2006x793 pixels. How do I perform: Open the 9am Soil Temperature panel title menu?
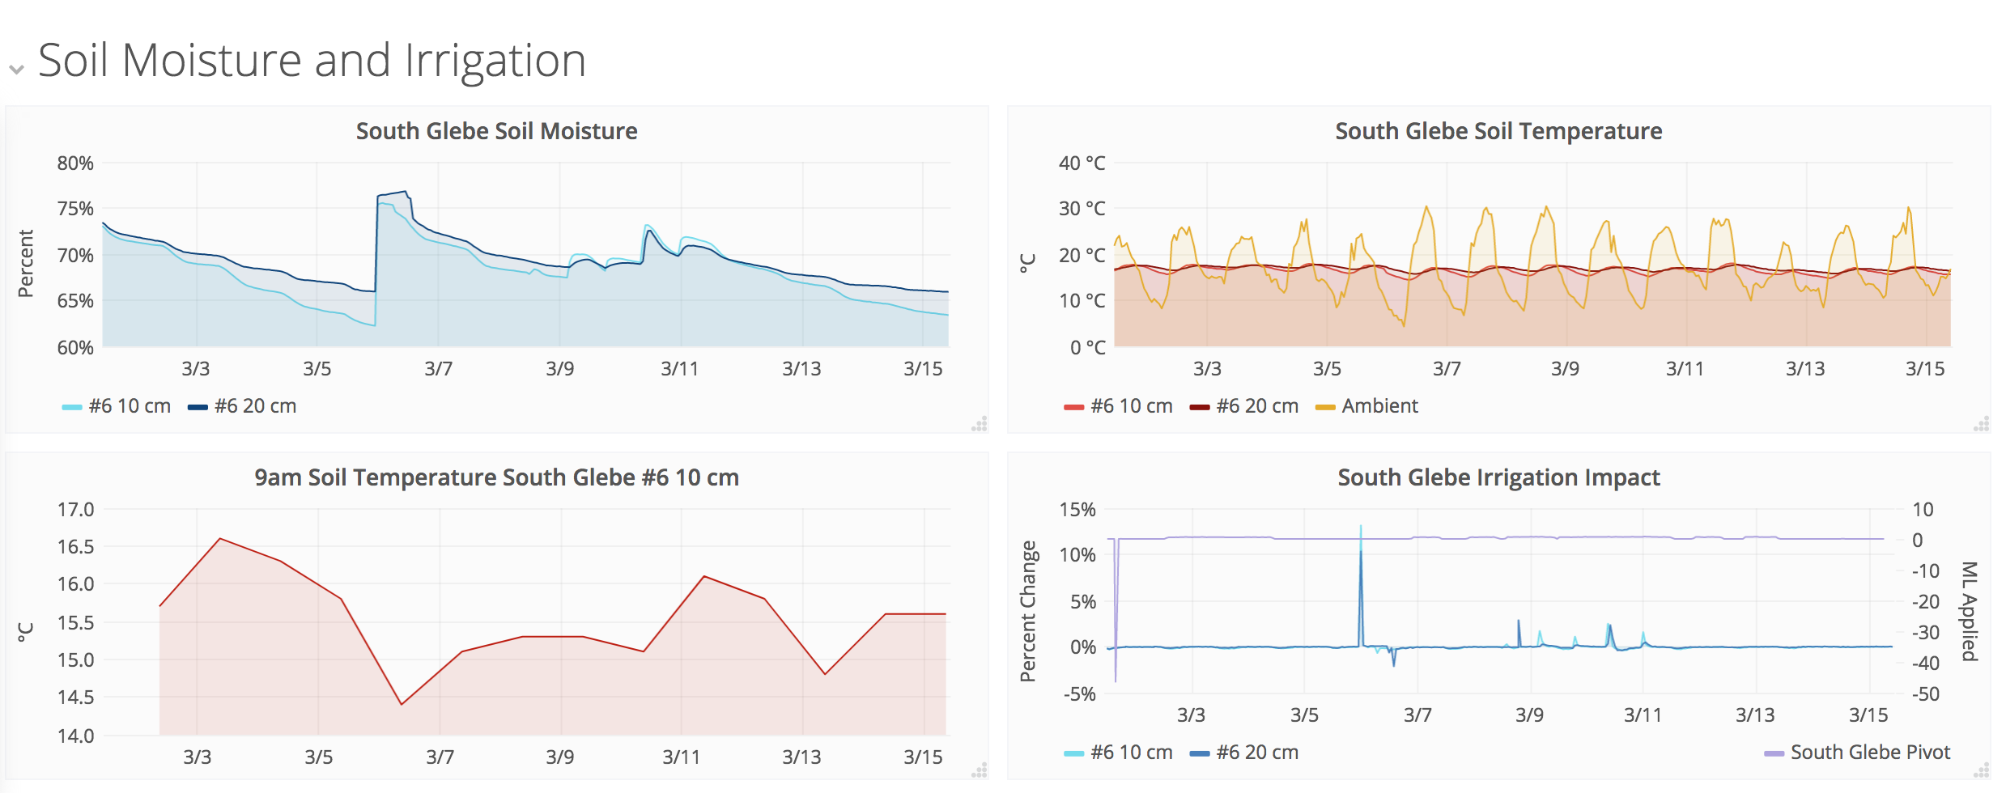[x=496, y=477]
